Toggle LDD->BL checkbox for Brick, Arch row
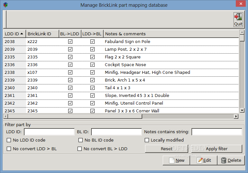 pos(93,80)
